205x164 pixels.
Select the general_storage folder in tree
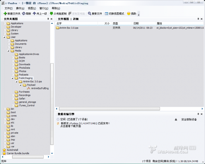[x=28, y=102]
